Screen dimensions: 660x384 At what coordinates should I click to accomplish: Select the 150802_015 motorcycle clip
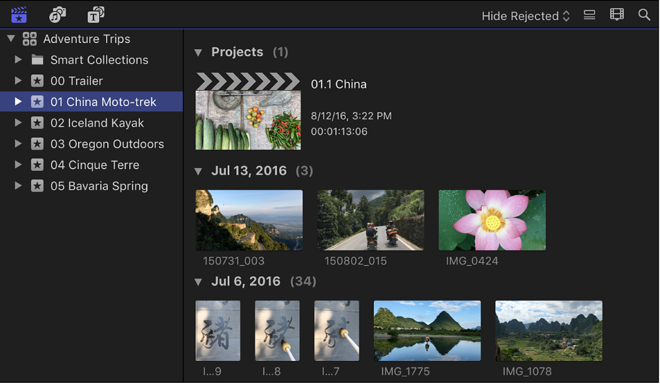pyautogui.click(x=371, y=221)
